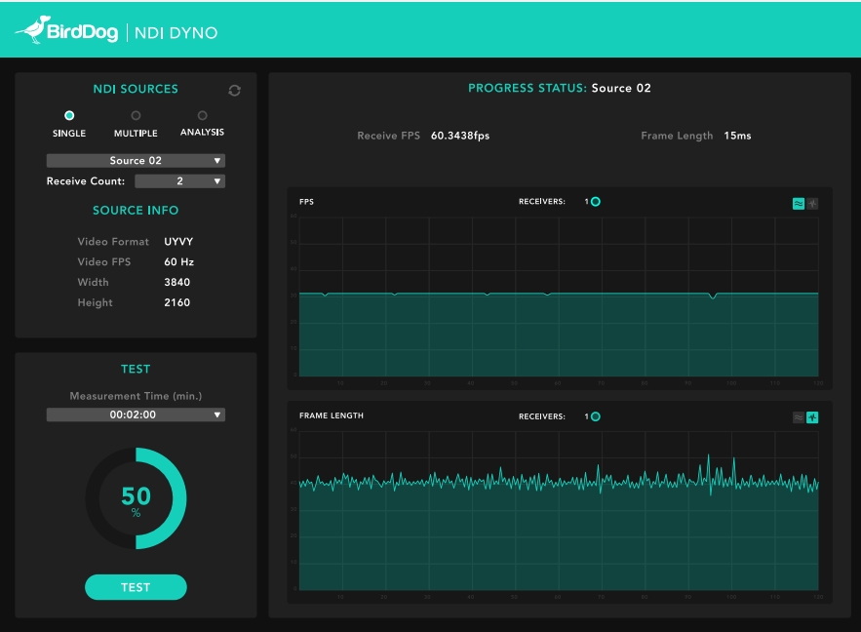Select the SINGLE source mode radio button
The image size is (861, 632).
pyautogui.click(x=69, y=116)
